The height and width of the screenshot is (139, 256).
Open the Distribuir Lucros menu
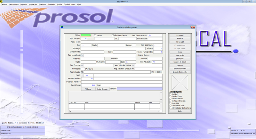coord(69,4)
